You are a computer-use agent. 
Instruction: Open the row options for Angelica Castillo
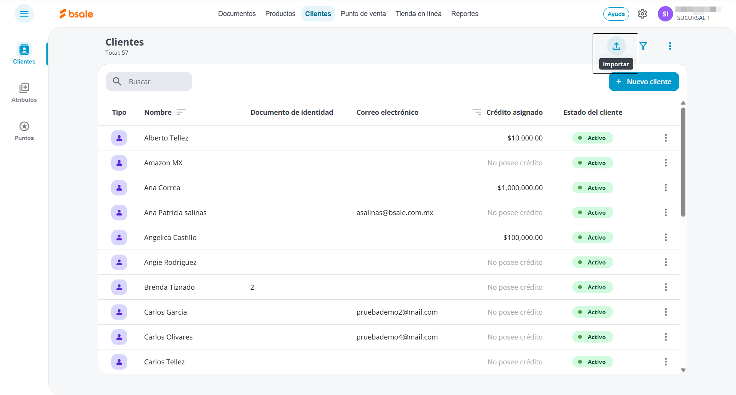click(666, 237)
